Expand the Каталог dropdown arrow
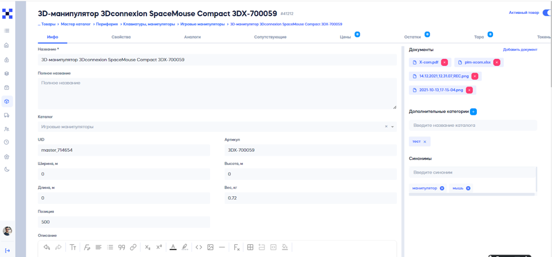552x257 pixels. coord(392,127)
